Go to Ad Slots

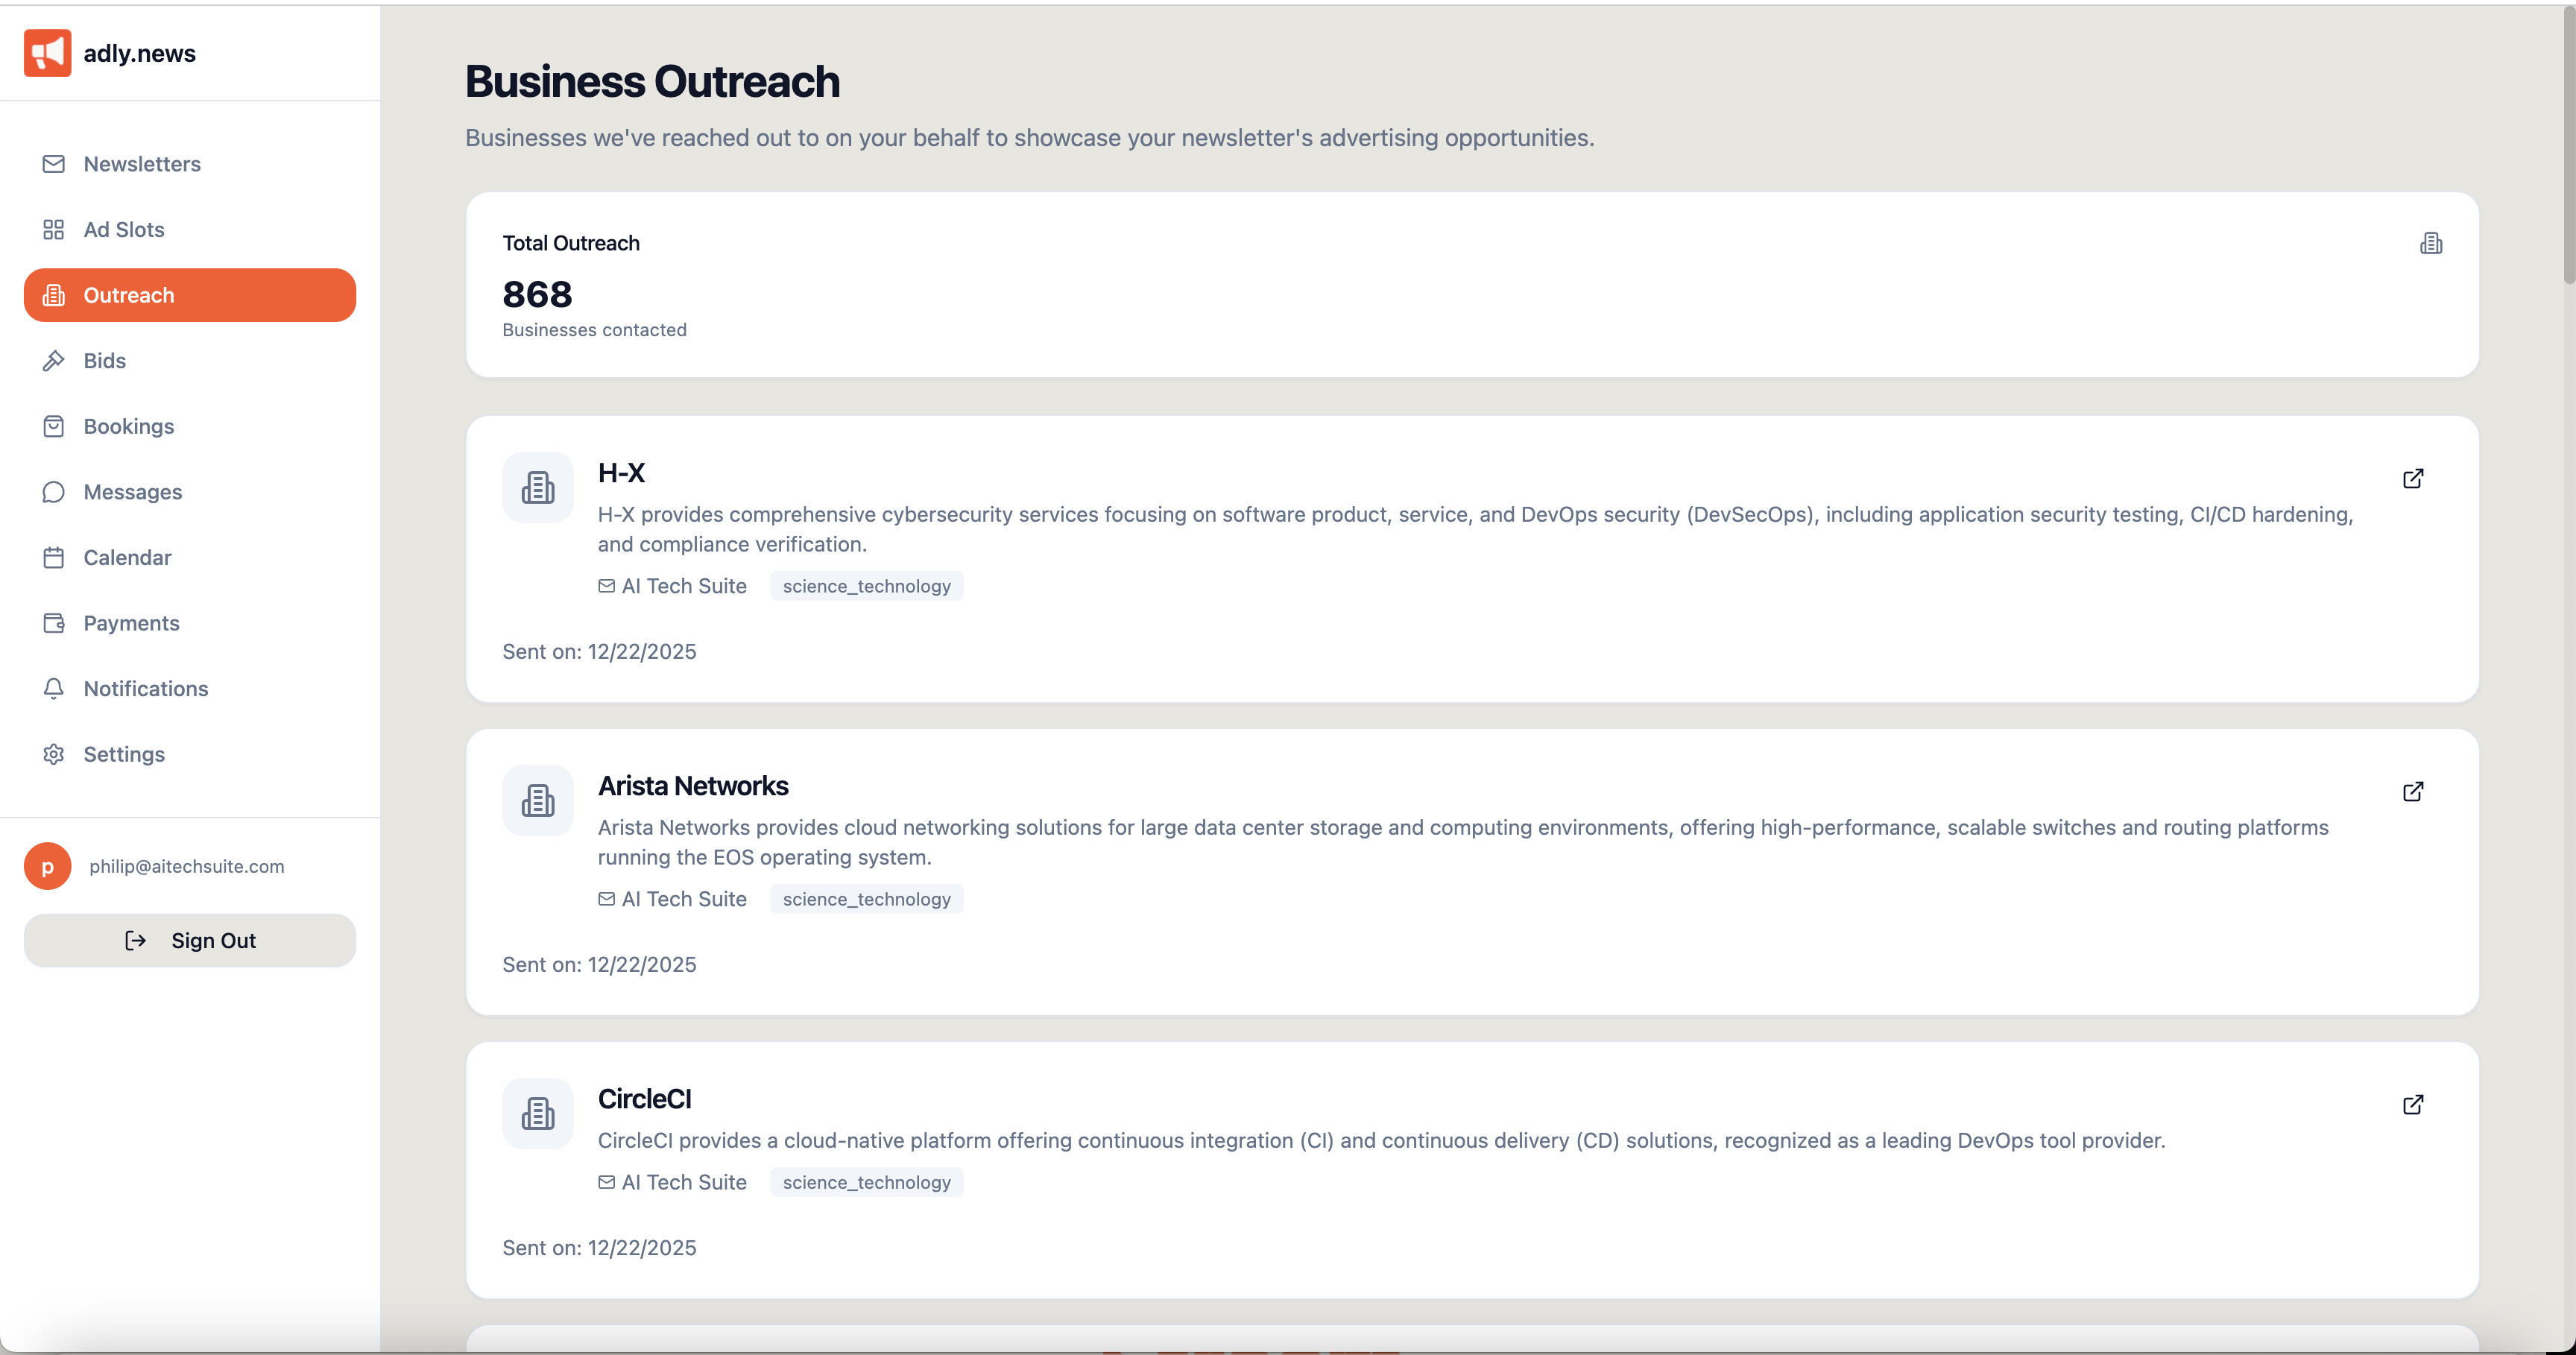click(124, 230)
